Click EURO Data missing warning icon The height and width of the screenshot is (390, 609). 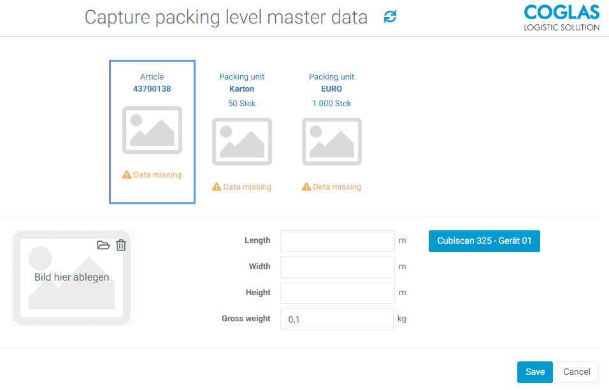click(x=306, y=187)
